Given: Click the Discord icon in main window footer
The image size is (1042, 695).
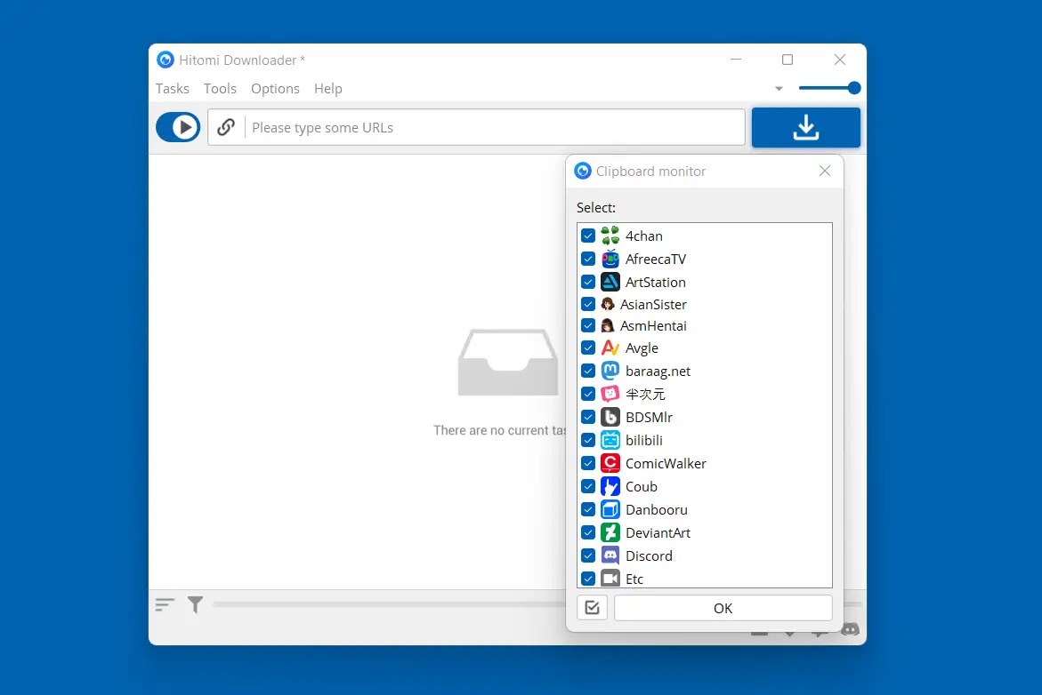Looking at the screenshot, I should coord(850,628).
